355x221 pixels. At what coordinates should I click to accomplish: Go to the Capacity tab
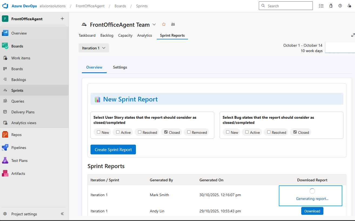click(x=125, y=35)
